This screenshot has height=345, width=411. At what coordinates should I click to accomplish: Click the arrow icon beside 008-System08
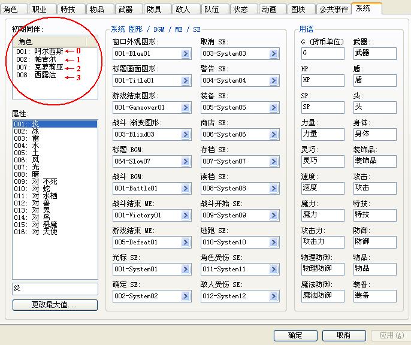pyautogui.click(x=274, y=188)
